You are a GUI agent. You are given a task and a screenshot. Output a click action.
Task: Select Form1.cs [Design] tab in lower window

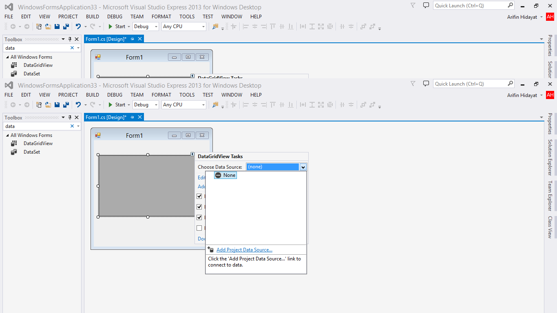tap(106, 117)
